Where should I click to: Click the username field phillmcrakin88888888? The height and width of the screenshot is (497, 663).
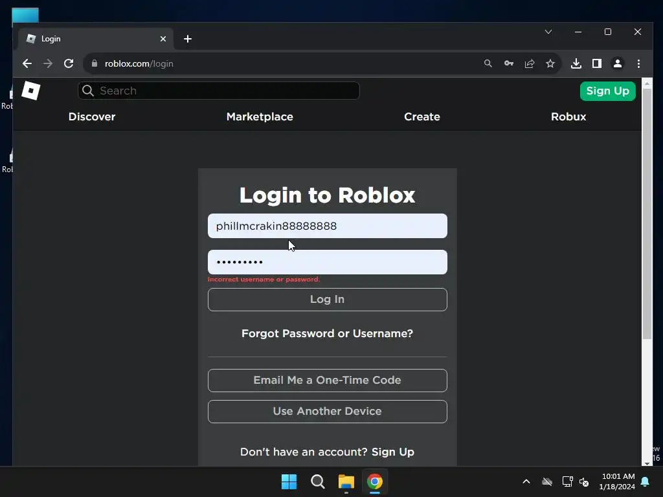[x=327, y=226]
